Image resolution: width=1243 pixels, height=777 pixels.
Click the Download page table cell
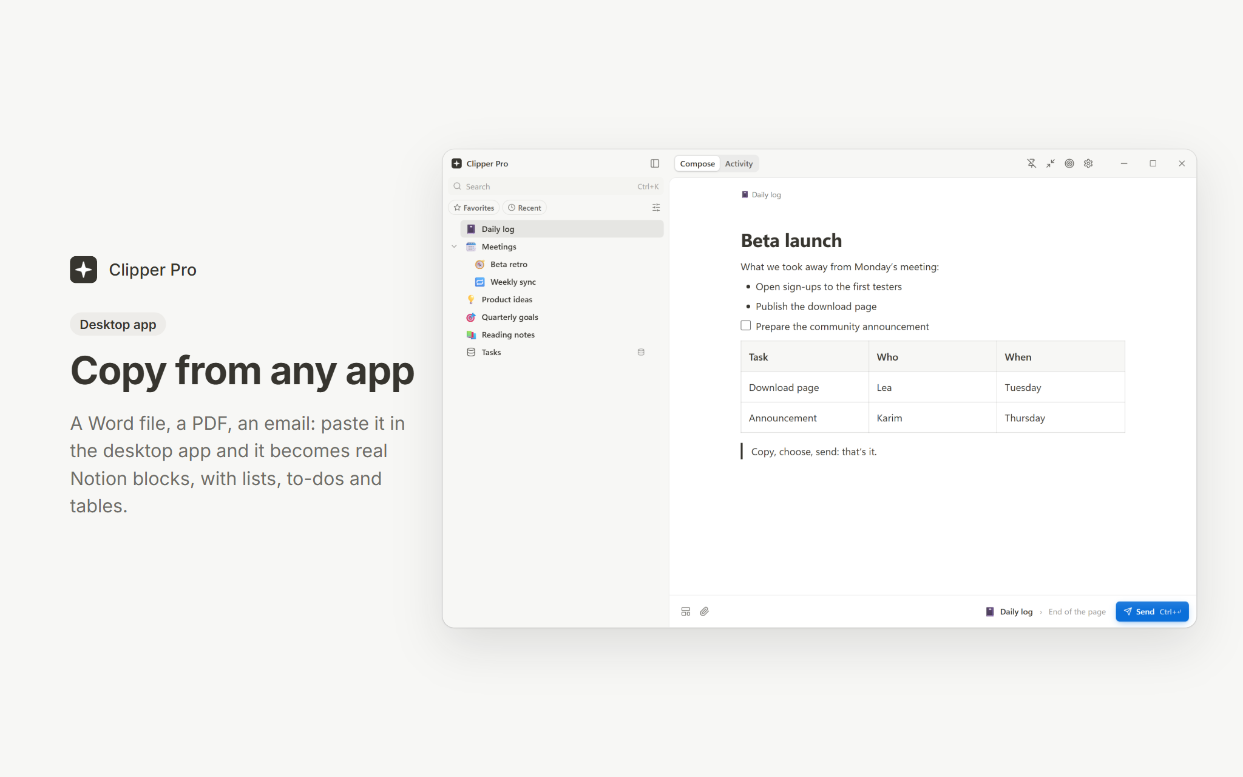point(805,387)
